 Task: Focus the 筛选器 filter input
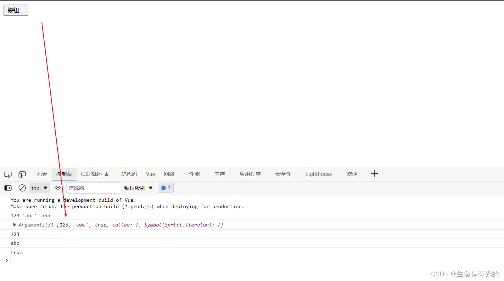click(93, 188)
